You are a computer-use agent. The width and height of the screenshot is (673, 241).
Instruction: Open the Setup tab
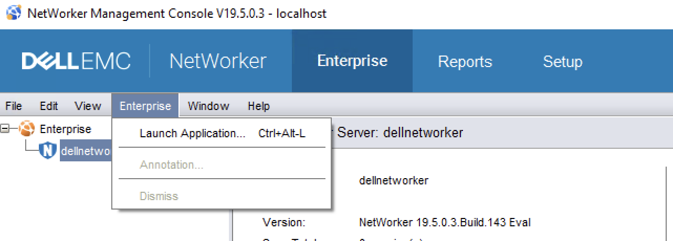pyautogui.click(x=562, y=61)
